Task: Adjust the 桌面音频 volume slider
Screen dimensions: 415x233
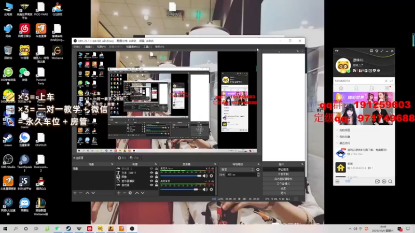Action: point(181,190)
